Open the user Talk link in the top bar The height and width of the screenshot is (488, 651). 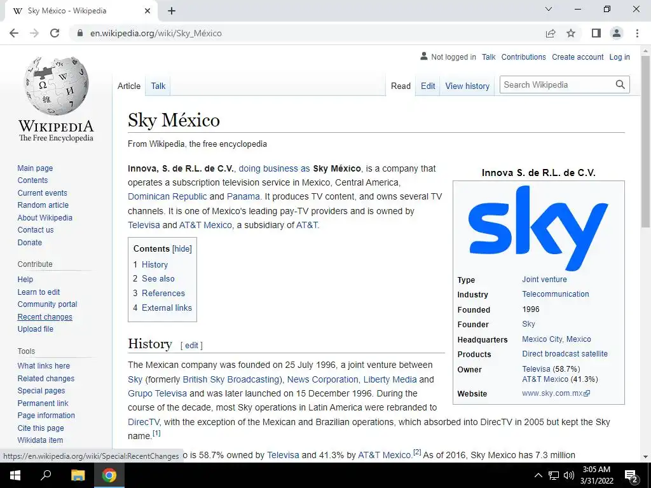(x=489, y=57)
